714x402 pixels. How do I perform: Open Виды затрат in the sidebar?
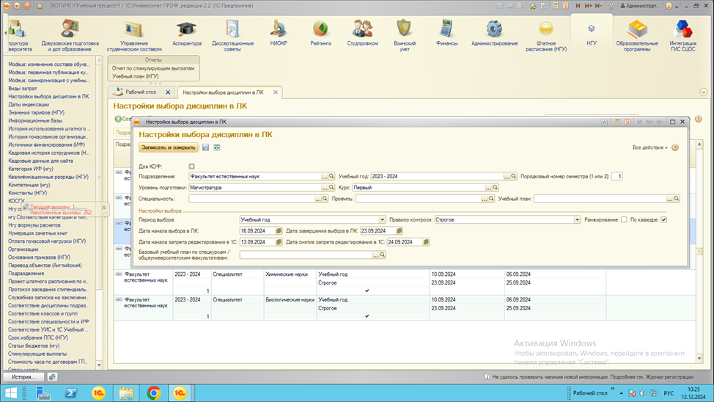(x=23, y=89)
